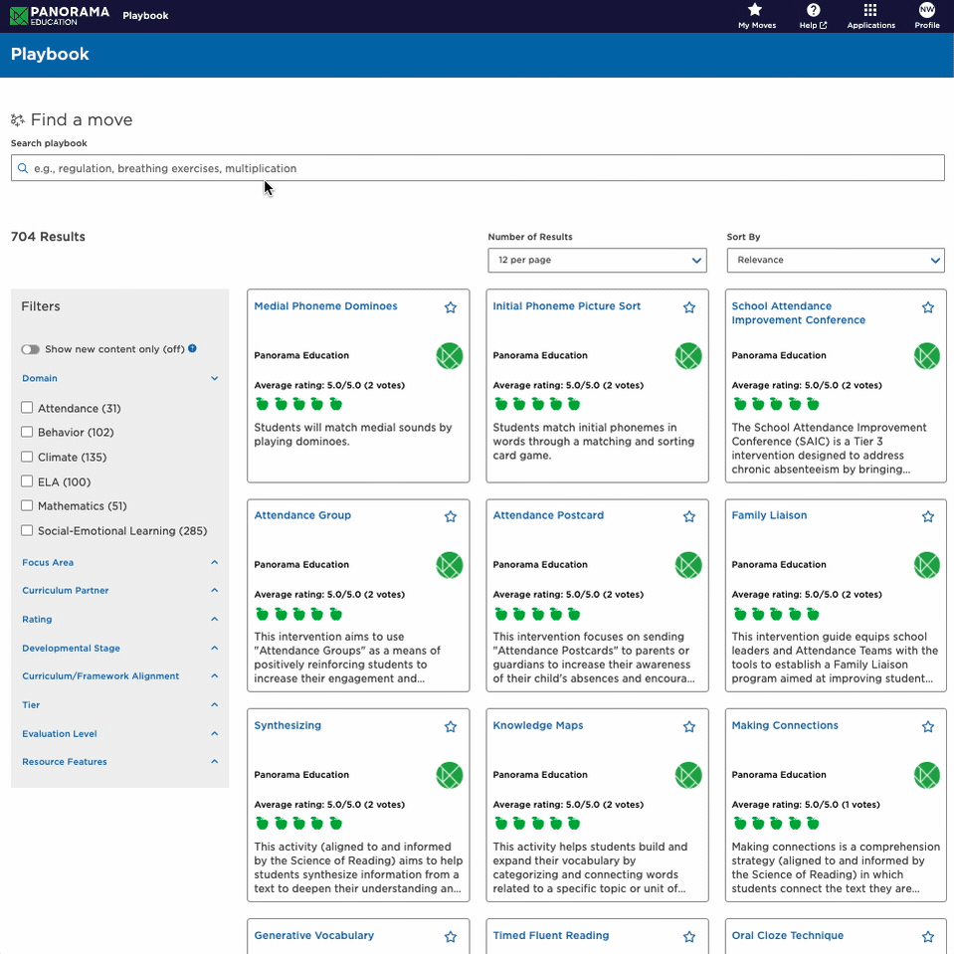Expand the Focus Area filter section
The width and height of the screenshot is (954, 954).
[119, 563]
